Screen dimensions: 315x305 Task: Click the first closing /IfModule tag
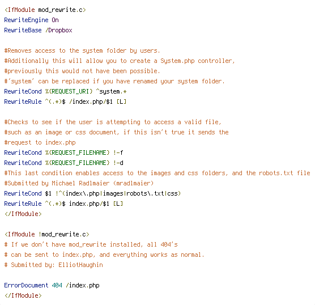pyautogui.click(x=23, y=214)
